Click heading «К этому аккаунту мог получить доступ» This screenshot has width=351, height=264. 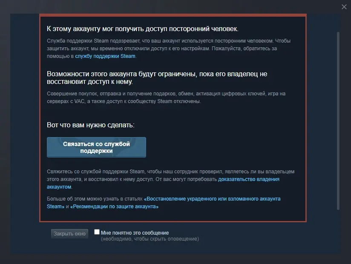coord(143,29)
